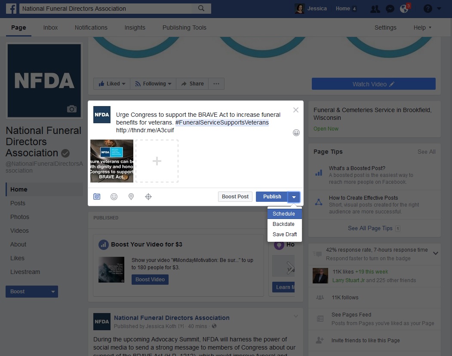
Task: Open the globe notifications icon
Action: point(404,9)
